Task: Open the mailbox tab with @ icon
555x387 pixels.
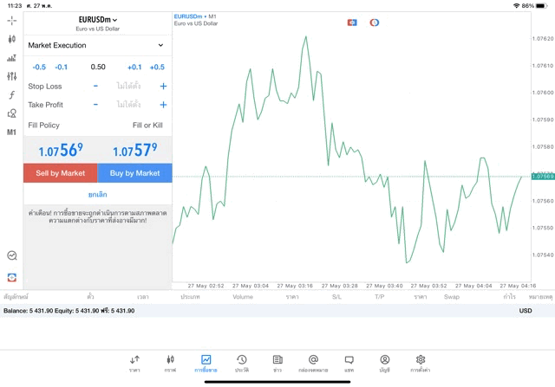Action: (313, 364)
